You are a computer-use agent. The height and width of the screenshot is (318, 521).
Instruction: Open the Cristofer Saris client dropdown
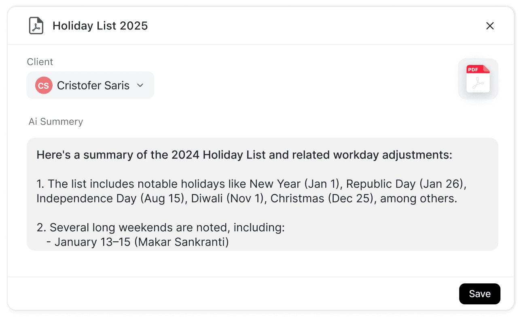[90, 86]
